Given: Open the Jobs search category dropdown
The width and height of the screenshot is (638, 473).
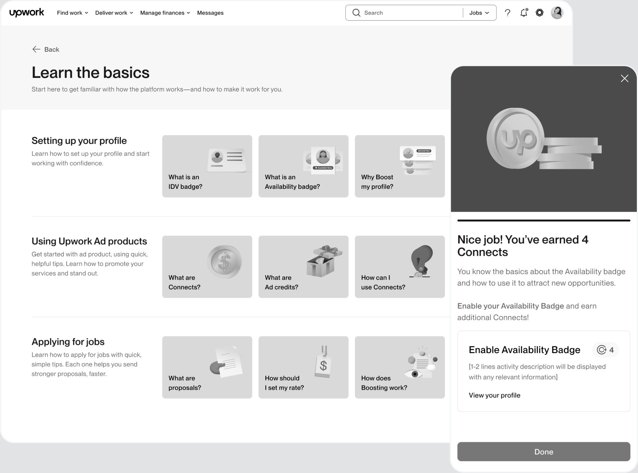Looking at the screenshot, I should [479, 13].
